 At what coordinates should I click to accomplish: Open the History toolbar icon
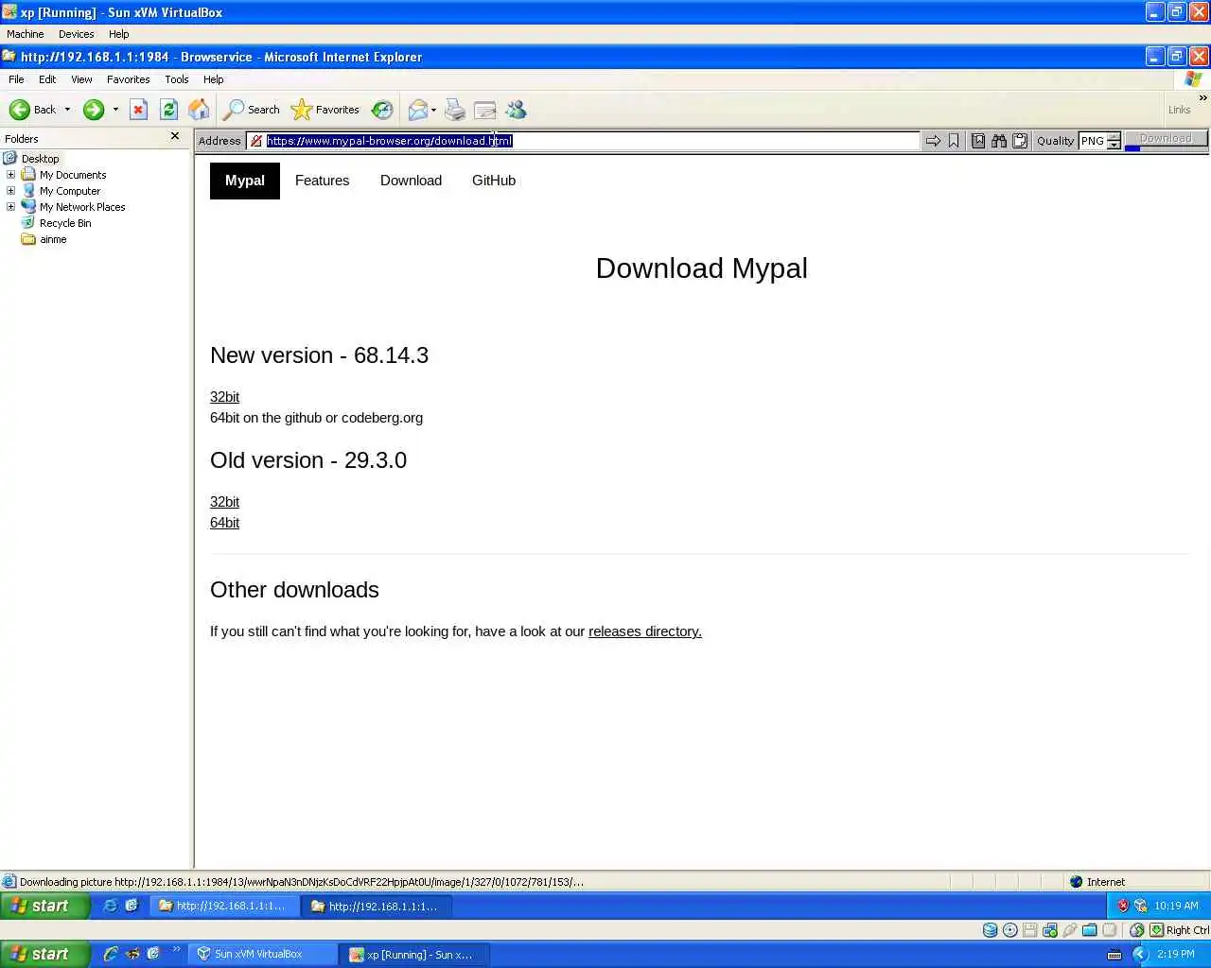click(382, 110)
